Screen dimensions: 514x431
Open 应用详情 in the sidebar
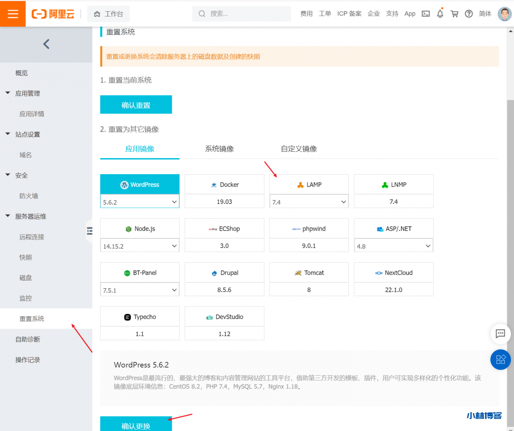click(32, 114)
